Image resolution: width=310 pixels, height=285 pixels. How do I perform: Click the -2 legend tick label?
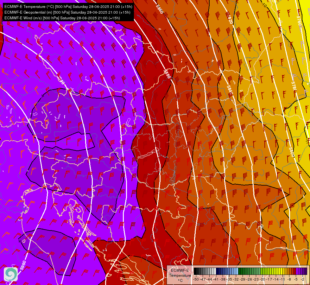[302, 279]
